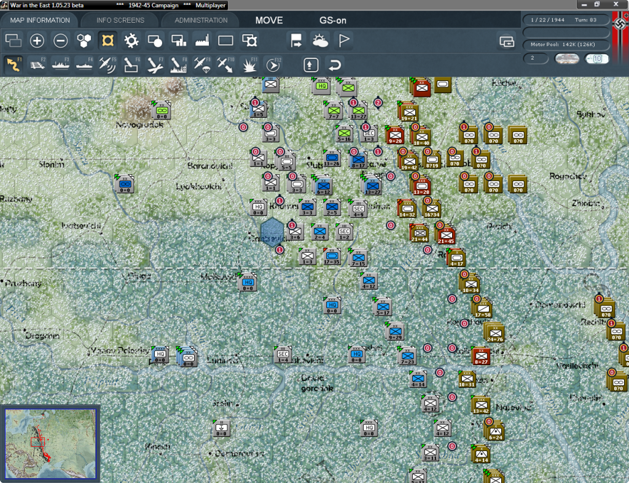Click the minimap overview in corner

[50, 443]
